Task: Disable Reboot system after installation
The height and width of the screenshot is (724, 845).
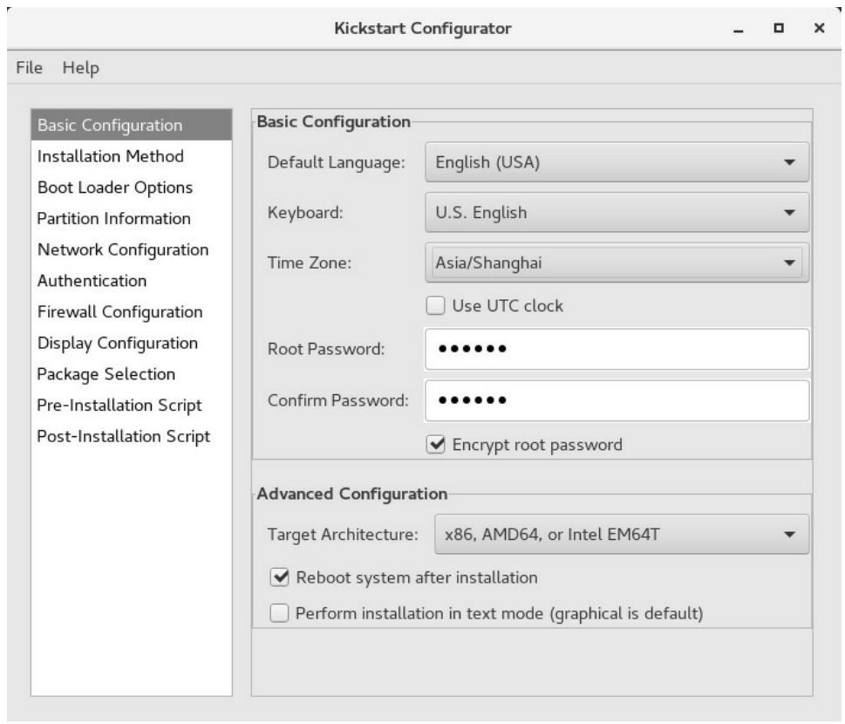Action: (280, 577)
